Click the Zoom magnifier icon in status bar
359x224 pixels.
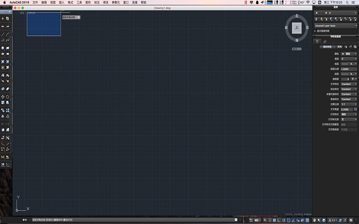click(x=319, y=220)
